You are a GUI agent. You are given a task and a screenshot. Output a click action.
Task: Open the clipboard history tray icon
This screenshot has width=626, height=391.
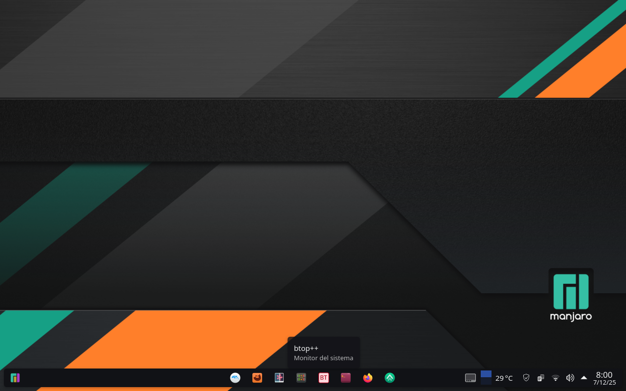[541, 378]
